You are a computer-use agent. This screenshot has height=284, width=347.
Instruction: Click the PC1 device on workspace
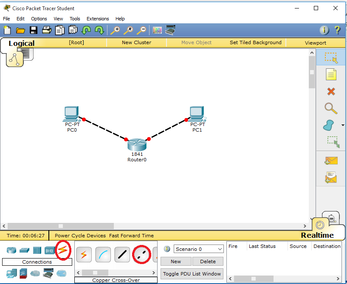pos(197,114)
